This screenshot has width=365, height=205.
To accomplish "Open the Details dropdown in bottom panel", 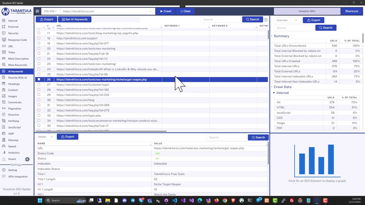I will point(45,137).
